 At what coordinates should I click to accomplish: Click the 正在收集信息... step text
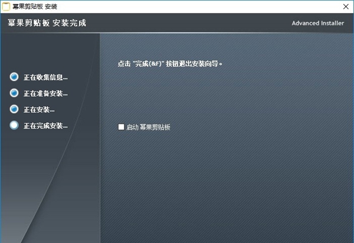pyautogui.click(x=45, y=77)
